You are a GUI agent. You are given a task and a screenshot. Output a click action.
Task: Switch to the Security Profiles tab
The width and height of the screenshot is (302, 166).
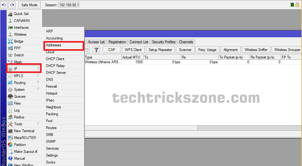click(x=164, y=42)
